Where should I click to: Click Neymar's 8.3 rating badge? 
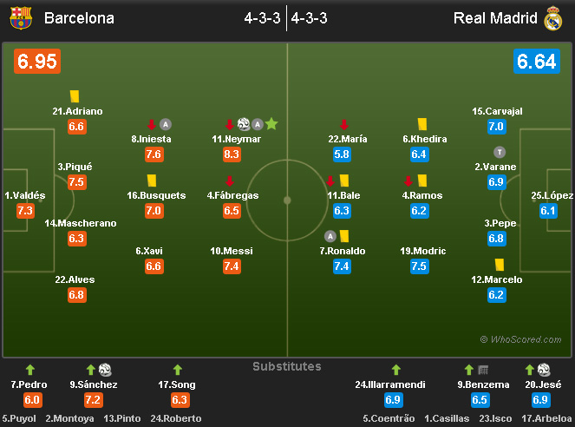(232, 154)
